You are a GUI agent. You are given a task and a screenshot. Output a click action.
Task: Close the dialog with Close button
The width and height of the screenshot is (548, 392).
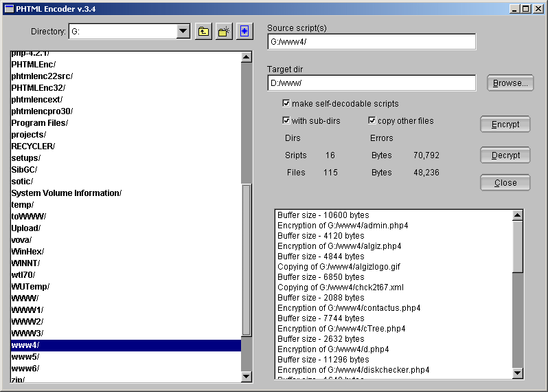(x=505, y=183)
